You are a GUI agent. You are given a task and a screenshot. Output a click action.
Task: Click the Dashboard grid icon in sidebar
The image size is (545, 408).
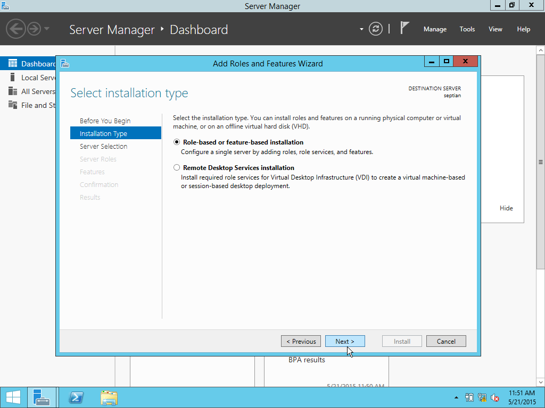pyautogui.click(x=13, y=63)
